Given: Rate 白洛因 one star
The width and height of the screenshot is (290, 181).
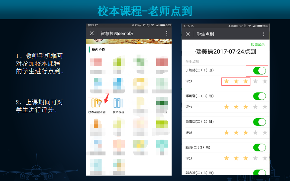Looking at the screenshot, I should 227,132.
